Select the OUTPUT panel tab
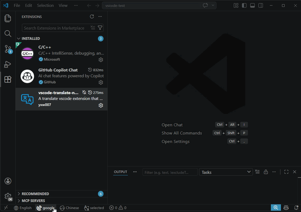This screenshot has width=301, height=212. click(x=121, y=172)
